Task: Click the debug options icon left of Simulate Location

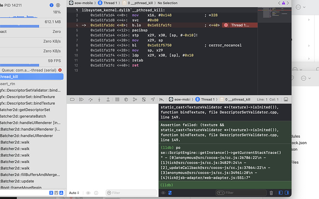Action: (x=144, y=99)
